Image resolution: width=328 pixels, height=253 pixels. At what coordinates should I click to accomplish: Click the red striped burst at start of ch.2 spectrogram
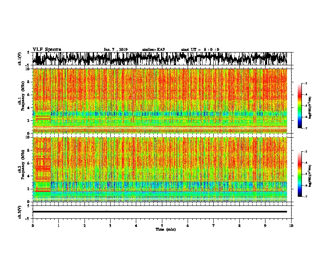(43, 165)
